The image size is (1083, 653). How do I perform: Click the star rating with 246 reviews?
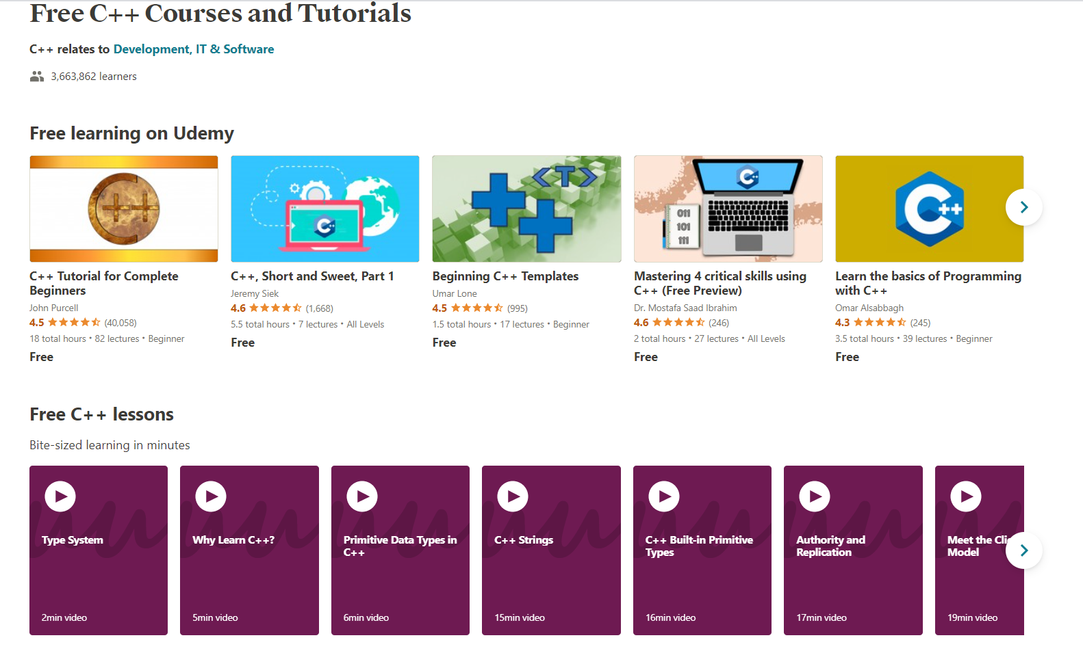681,323
